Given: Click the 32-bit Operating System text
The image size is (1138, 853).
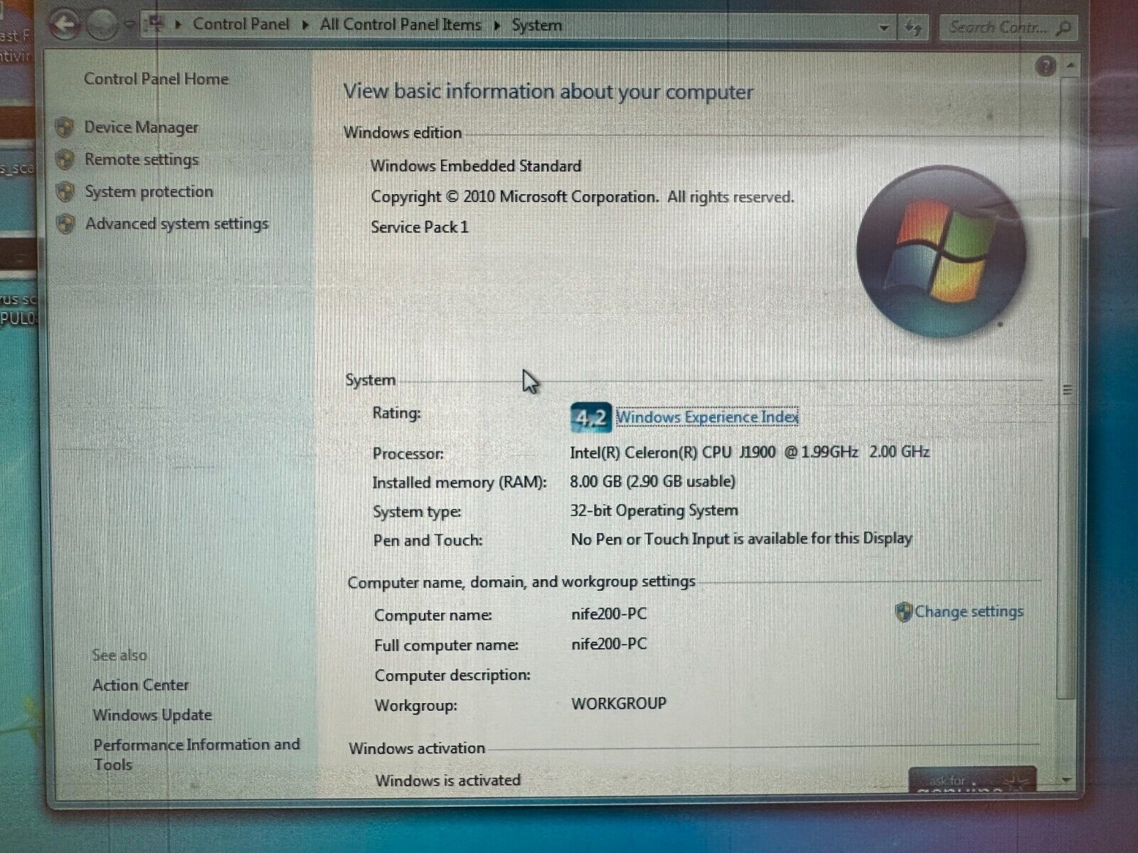Looking at the screenshot, I should [x=654, y=511].
